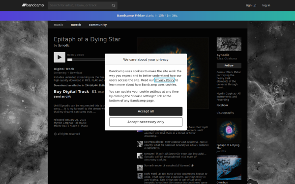Open Sumarbrander profile name
Screen dimensions: 295x184
153,166
